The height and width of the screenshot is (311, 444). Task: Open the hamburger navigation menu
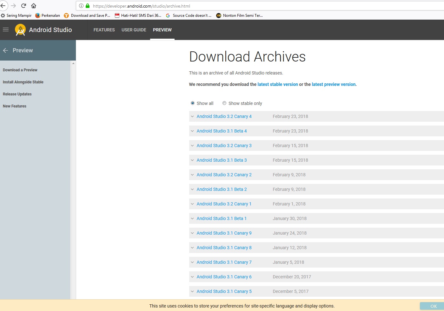click(x=6, y=30)
